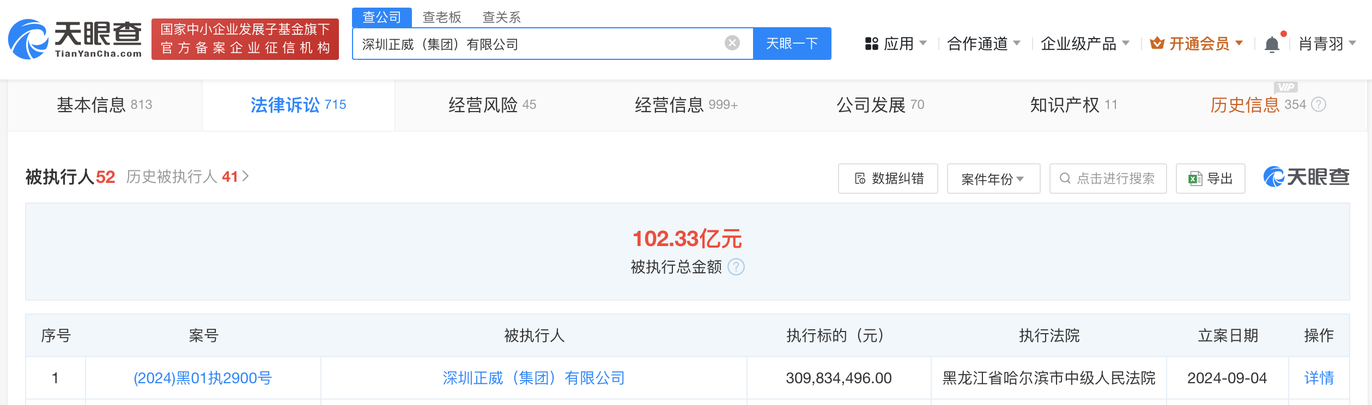Open case link (2024)黑01执2900号
1372x405 pixels.
(x=203, y=378)
